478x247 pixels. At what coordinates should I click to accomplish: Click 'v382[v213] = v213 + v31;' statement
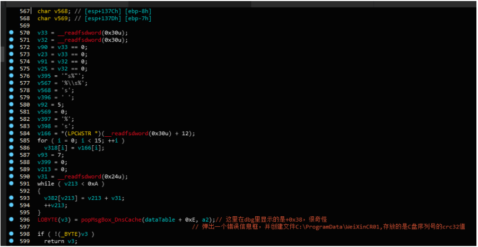(84, 198)
